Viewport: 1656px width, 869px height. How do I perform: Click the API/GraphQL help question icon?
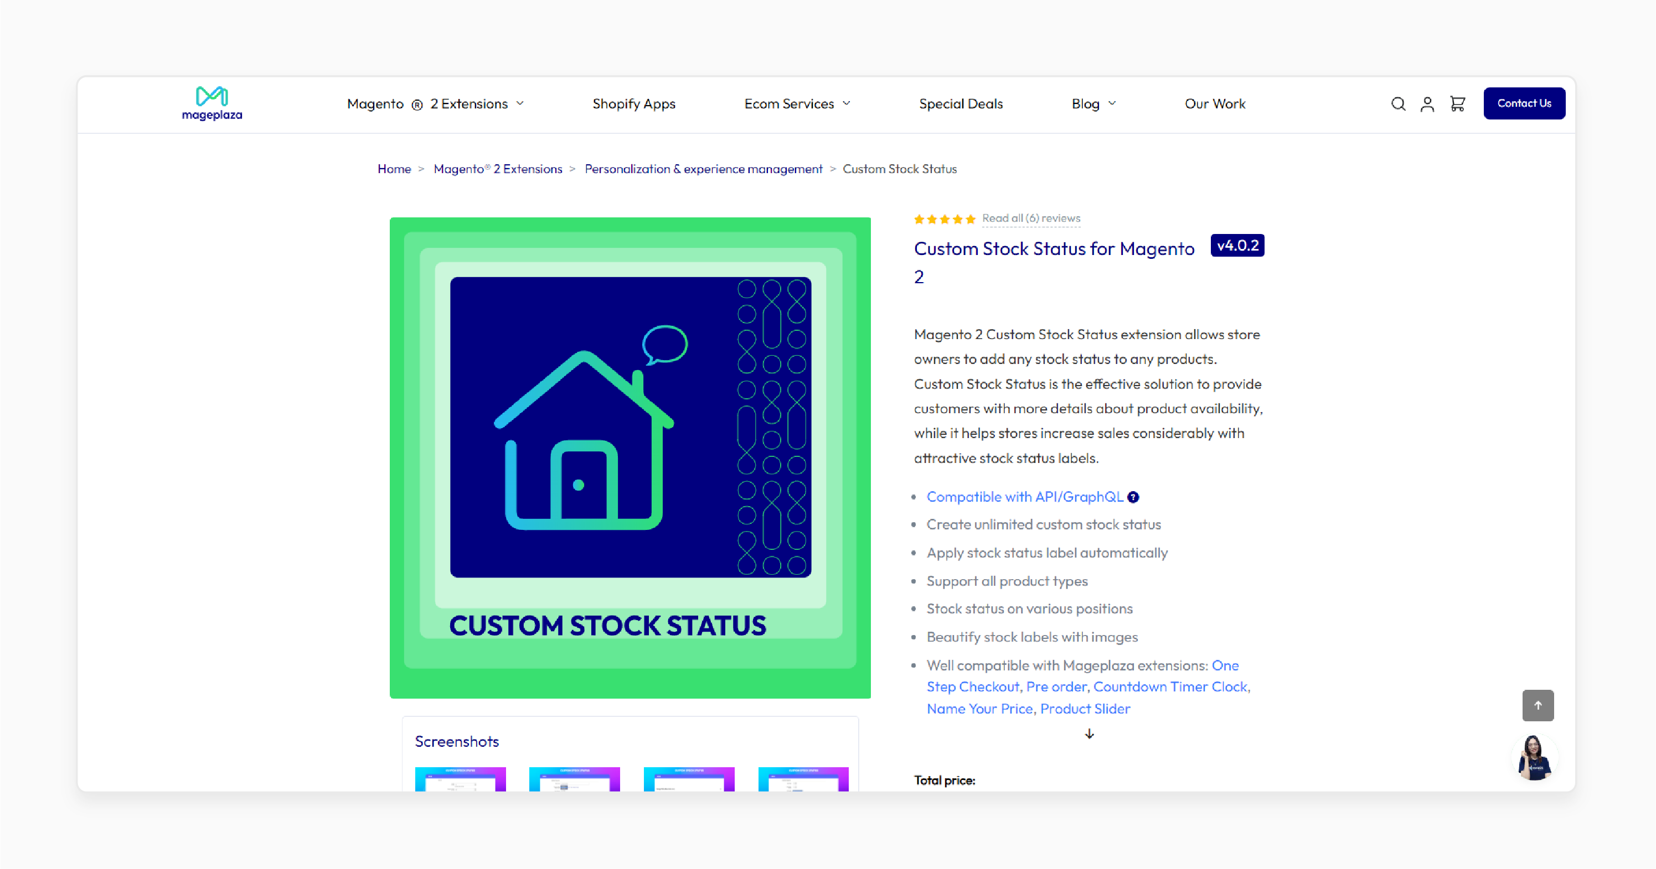1133,497
